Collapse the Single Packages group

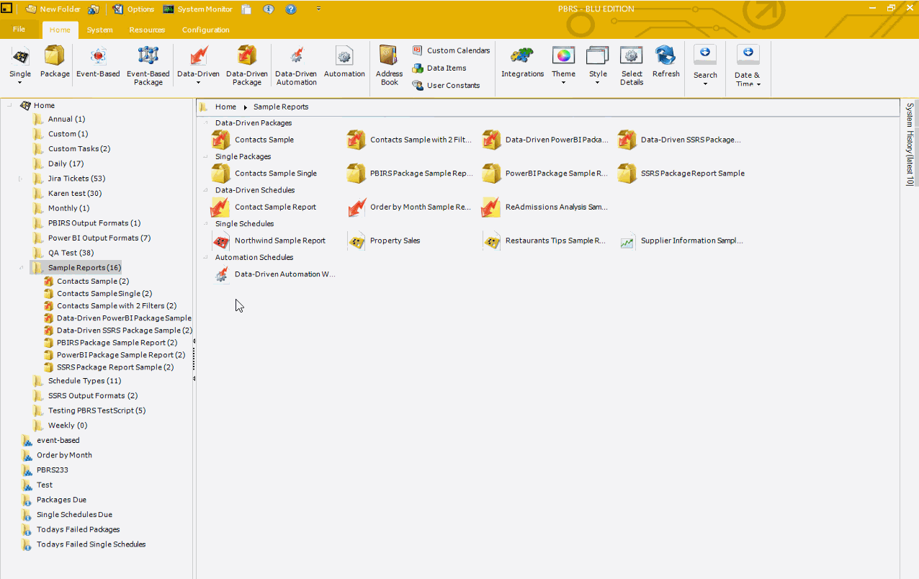click(x=207, y=156)
